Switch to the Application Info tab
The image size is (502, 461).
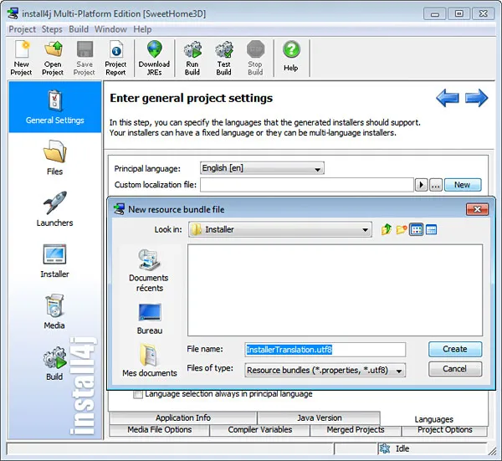click(183, 417)
